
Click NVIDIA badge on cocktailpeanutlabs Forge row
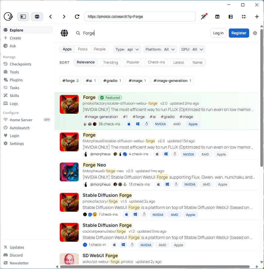[146, 245]
